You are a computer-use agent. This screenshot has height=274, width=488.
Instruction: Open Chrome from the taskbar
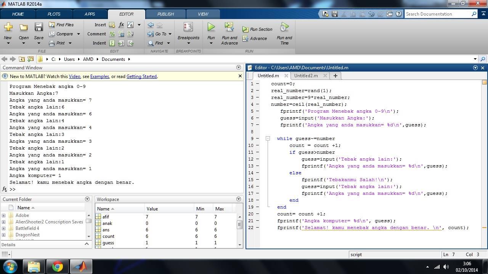point(58,267)
